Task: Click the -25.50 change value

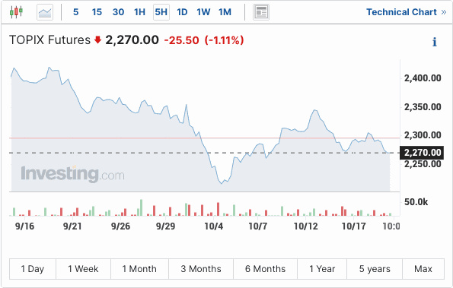Action: pos(181,40)
